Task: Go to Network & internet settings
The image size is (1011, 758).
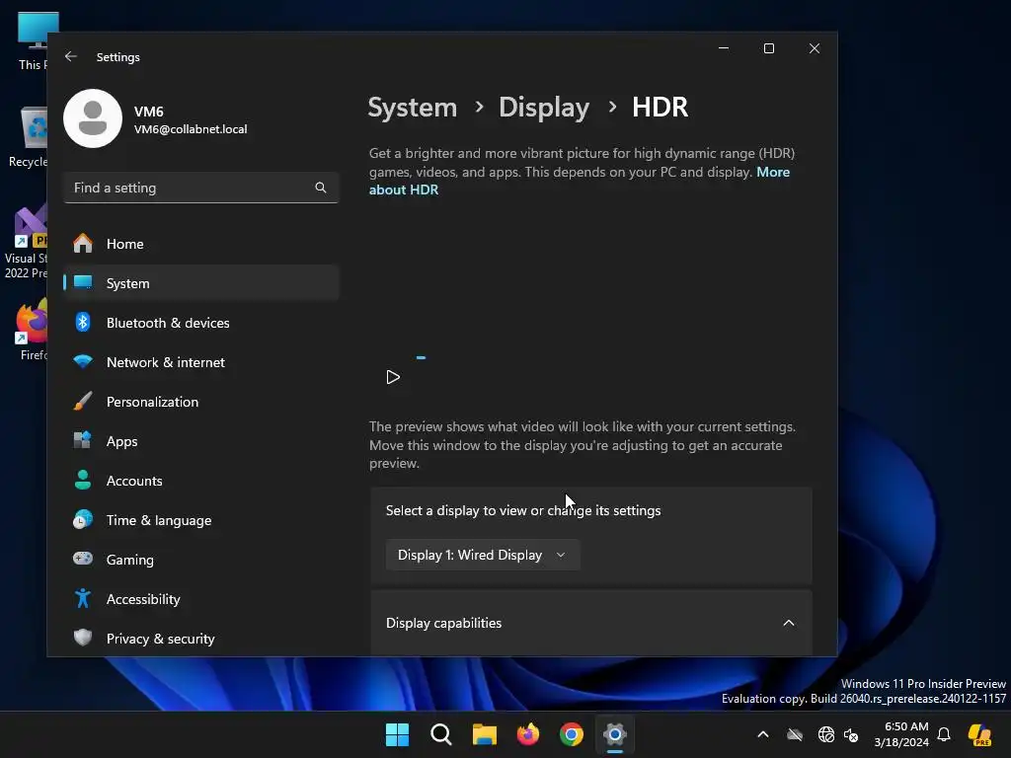Action: [201, 362]
